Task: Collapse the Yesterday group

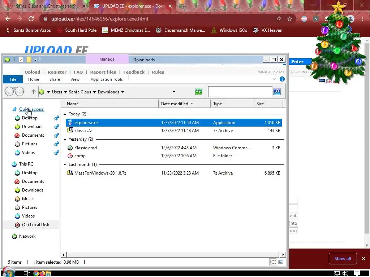Action: [65, 139]
